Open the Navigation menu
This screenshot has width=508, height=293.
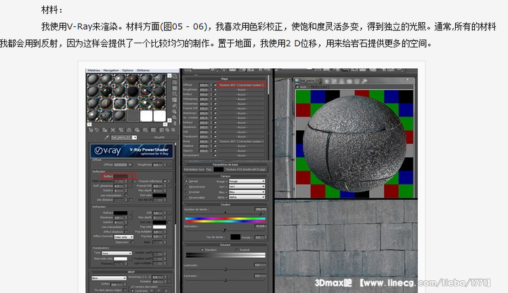[111, 70]
